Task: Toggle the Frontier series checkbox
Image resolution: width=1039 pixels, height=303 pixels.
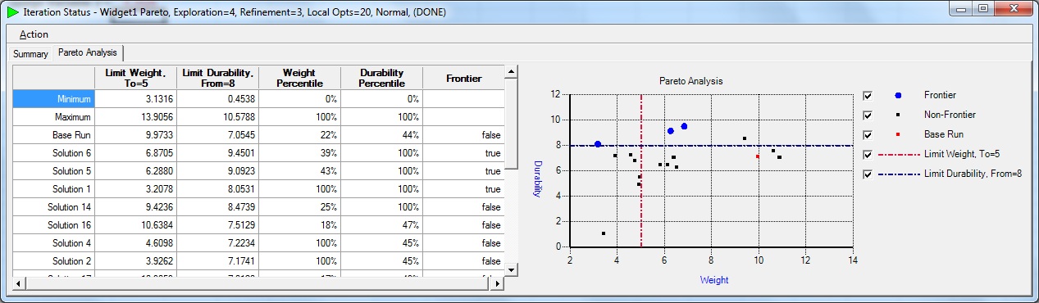Action: 868,95
